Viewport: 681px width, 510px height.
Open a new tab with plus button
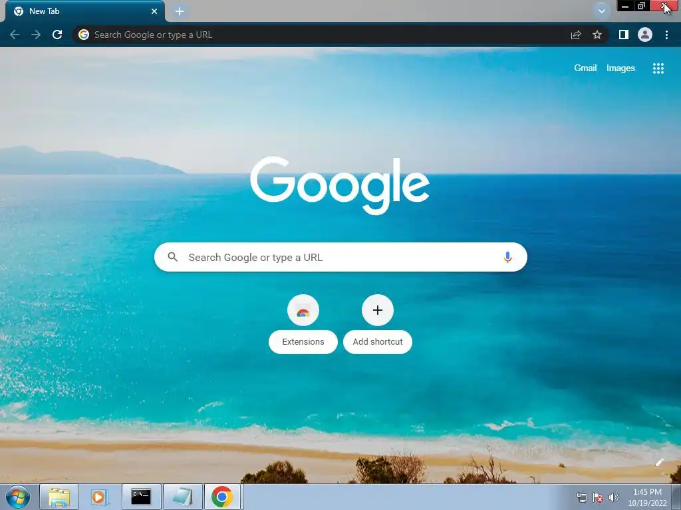[x=180, y=11]
